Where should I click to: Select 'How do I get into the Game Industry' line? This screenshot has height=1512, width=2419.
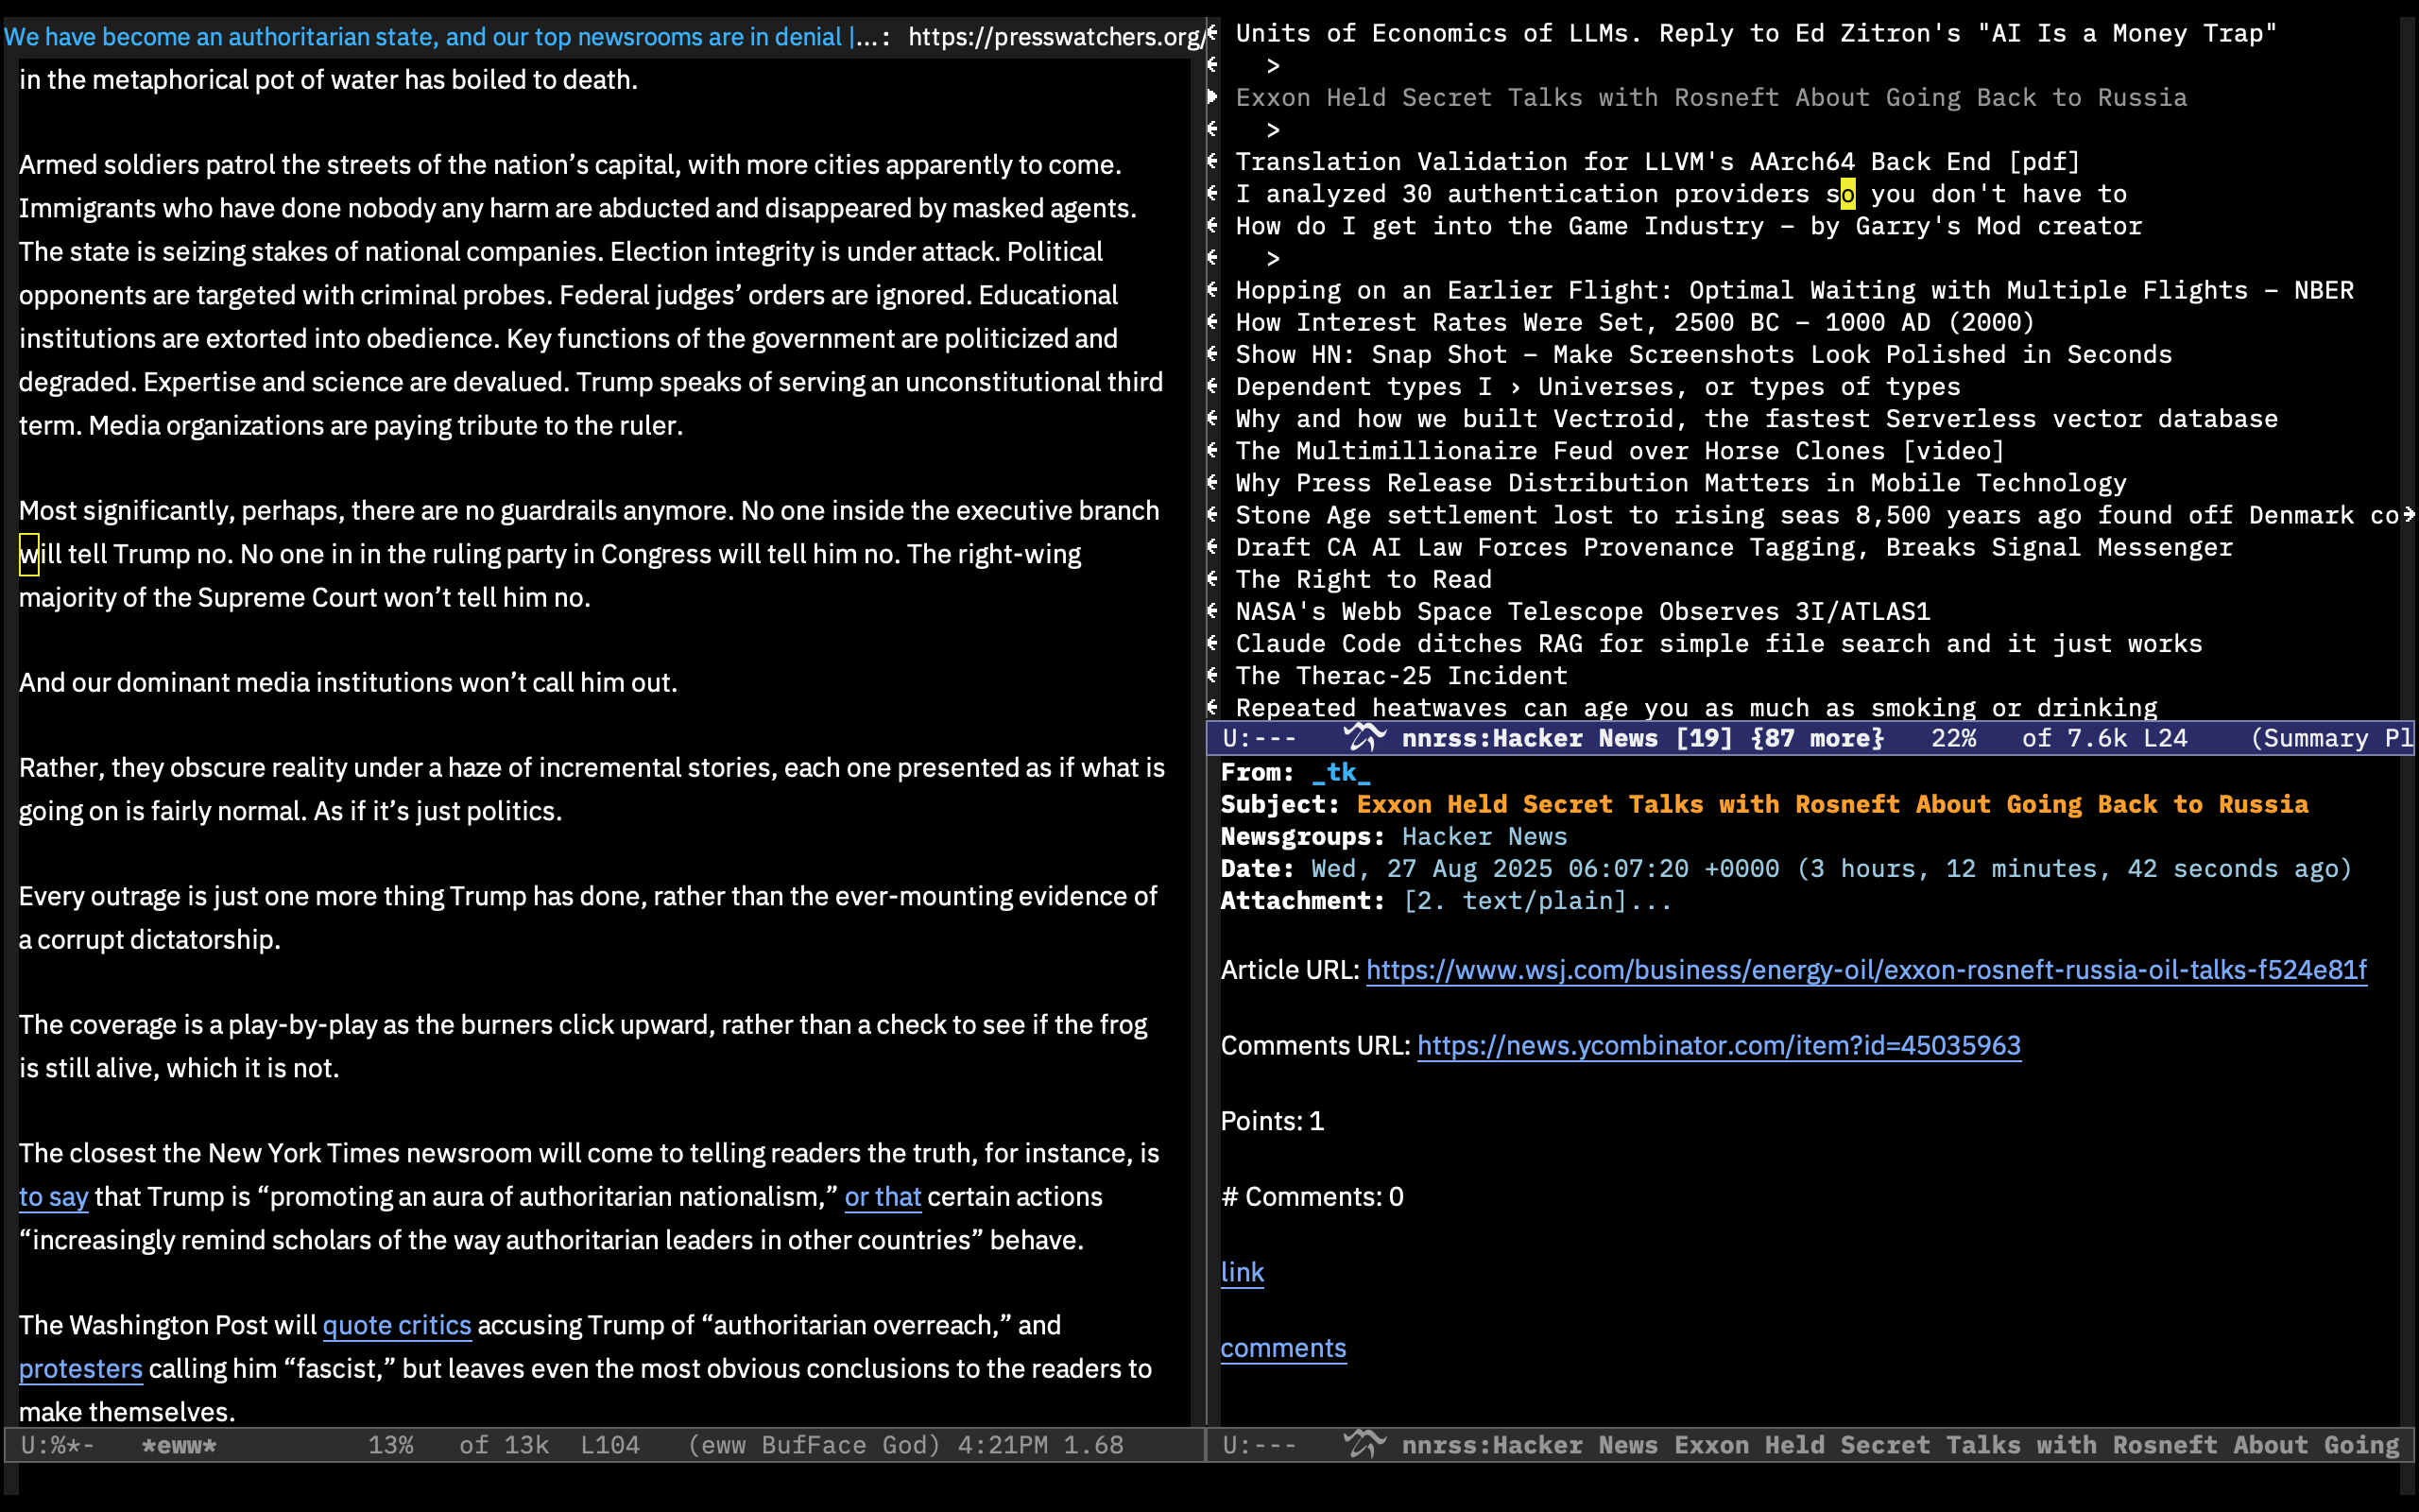[1689, 225]
